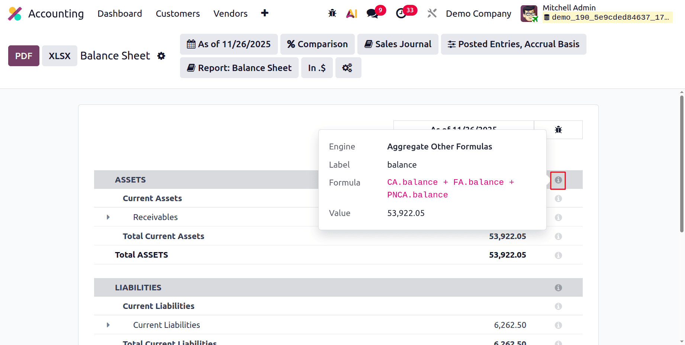Click the Current Liabilities amount 6,262.50
Viewport: 685px width, 345px height.
[x=510, y=325]
